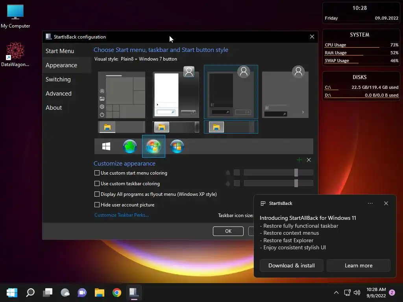Select the Windows 8 colored orb start button

click(177, 146)
